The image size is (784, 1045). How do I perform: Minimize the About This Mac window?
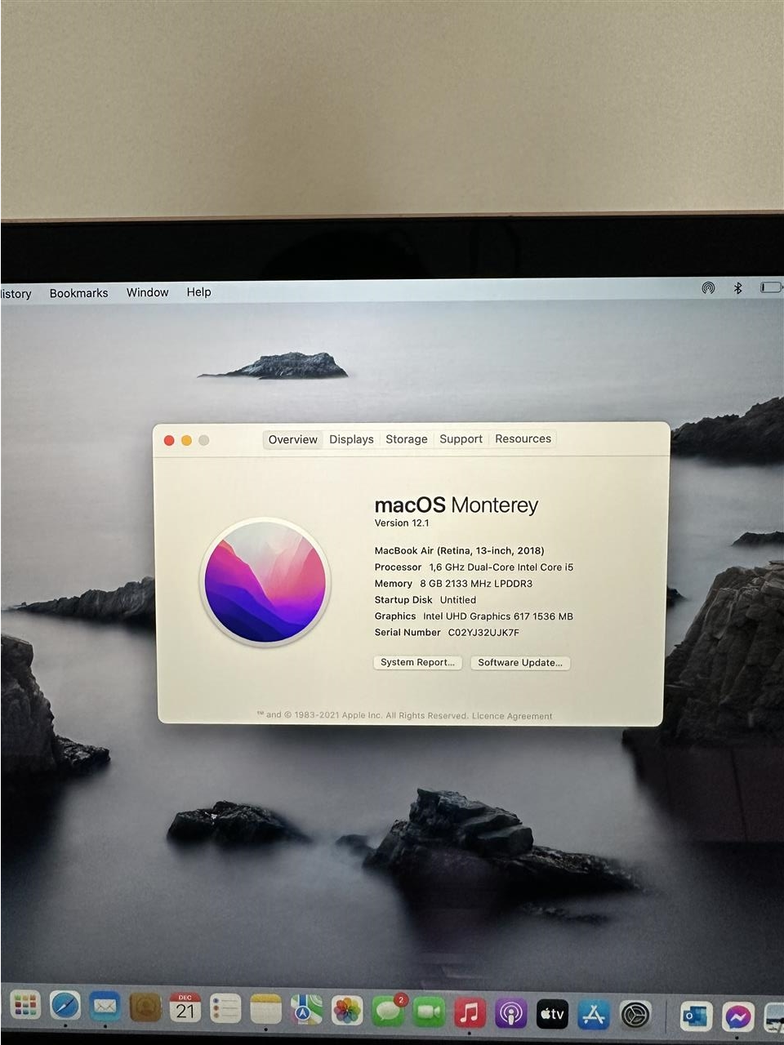(x=186, y=440)
